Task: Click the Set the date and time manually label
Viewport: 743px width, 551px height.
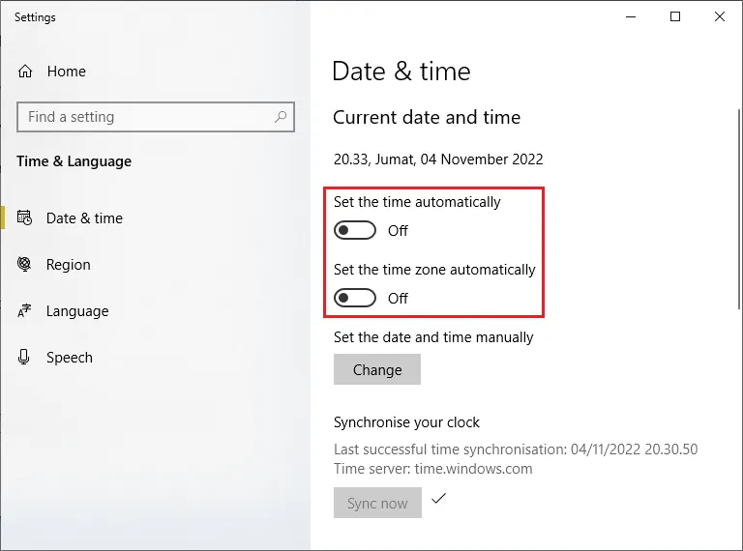Action: click(433, 337)
